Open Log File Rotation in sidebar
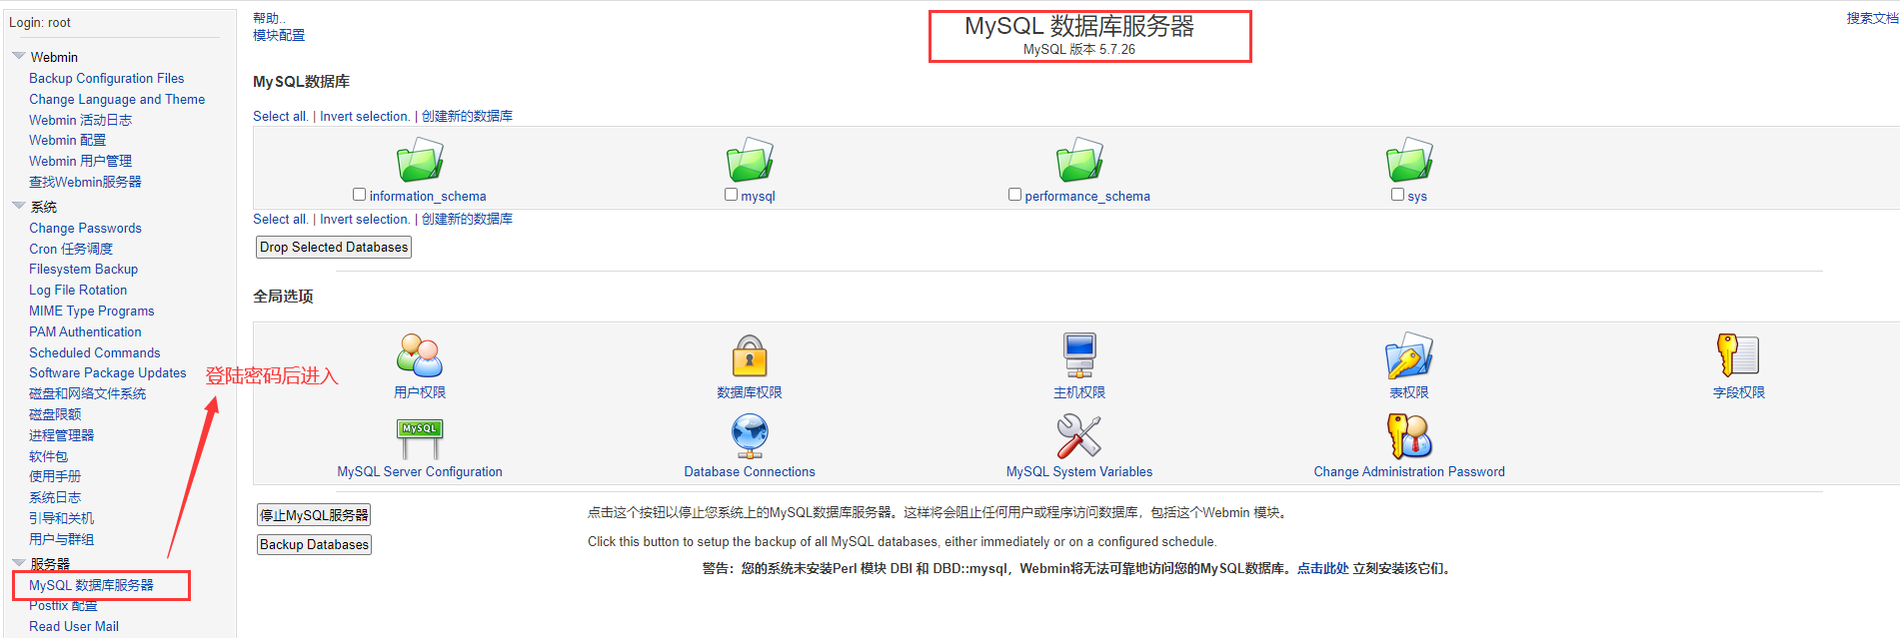Viewport: 1900px width, 638px height. pyautogui.click(x=78, y=290)
